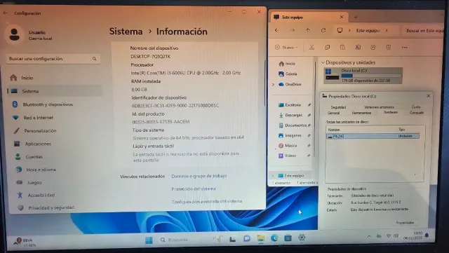
Task: Open Galería in Explorer navigation pane
Action: coord(288,74)
